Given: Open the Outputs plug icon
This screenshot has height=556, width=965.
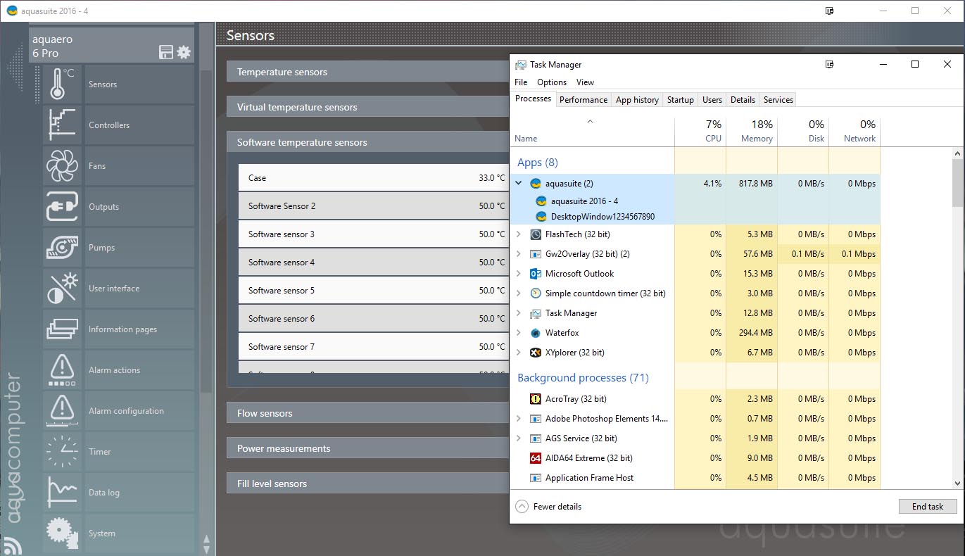Looking at the screenshot, I should click(x=62, y=207).
